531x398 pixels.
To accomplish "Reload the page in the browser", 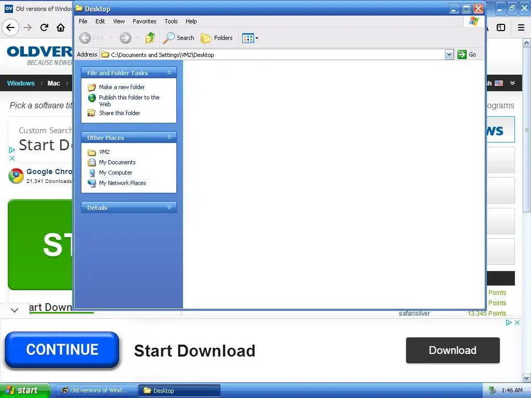I will pos(44,27).
